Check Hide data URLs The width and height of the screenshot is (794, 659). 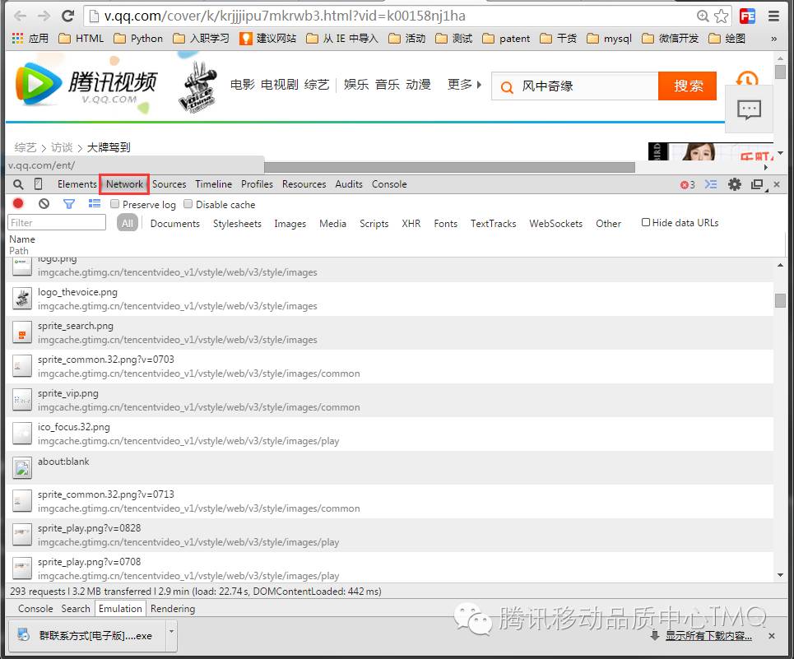point(646,223)
